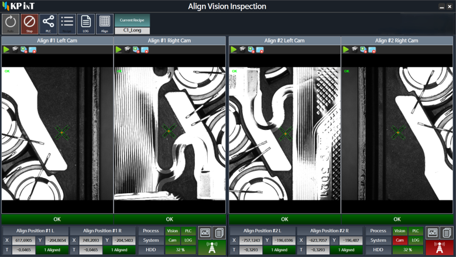Select X value 617,6905 in Position #1 L
Image resolution: width=456 pixels, height=257 pixels.
[x=24, y=241]
